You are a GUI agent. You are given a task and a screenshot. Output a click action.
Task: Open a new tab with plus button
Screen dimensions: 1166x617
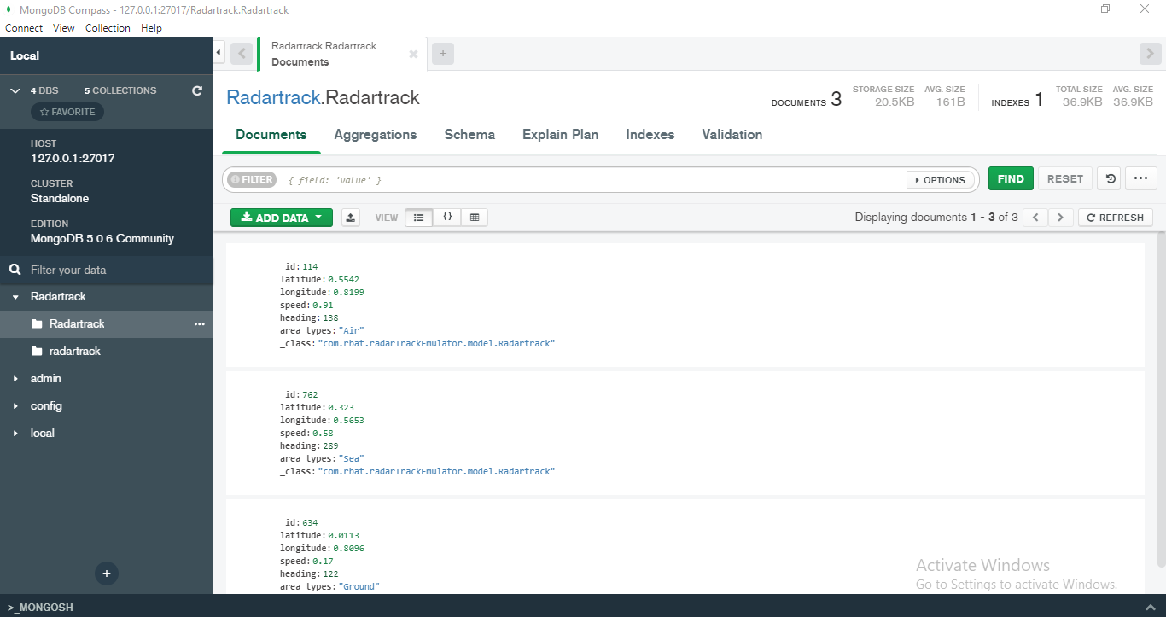pyautogui.click(x=442, y=54)
